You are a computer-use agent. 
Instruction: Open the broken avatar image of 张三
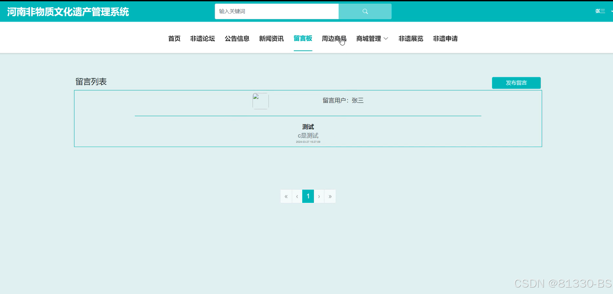tap(260, 101)
